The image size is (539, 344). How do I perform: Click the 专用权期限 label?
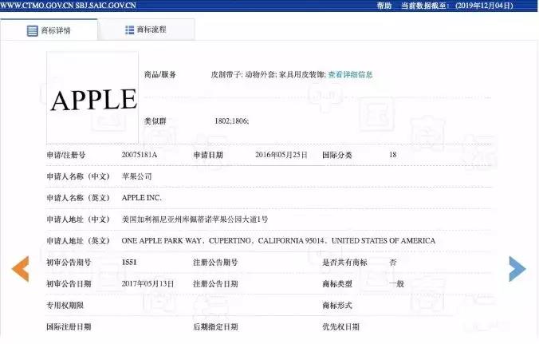click(x=65, y=305)
